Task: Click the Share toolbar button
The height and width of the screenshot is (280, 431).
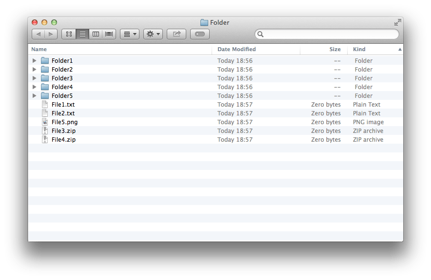Action: click(176, 34)
